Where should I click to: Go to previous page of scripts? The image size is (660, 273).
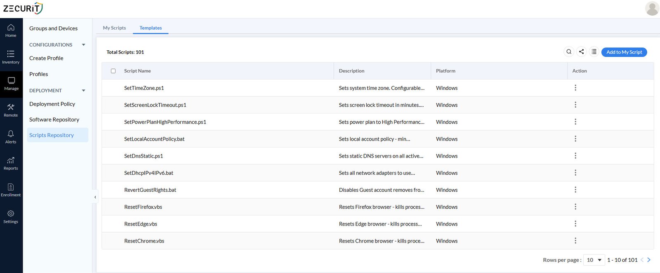tap(642, 260)
